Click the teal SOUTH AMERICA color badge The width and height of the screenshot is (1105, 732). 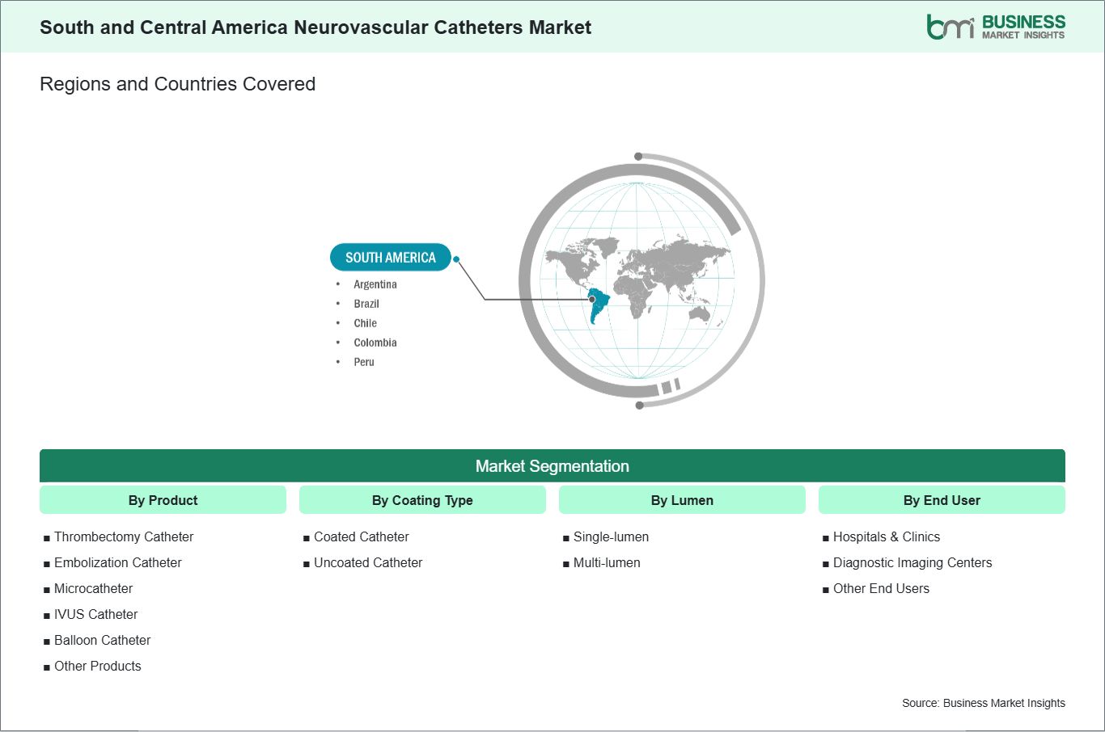coord(391,257)
